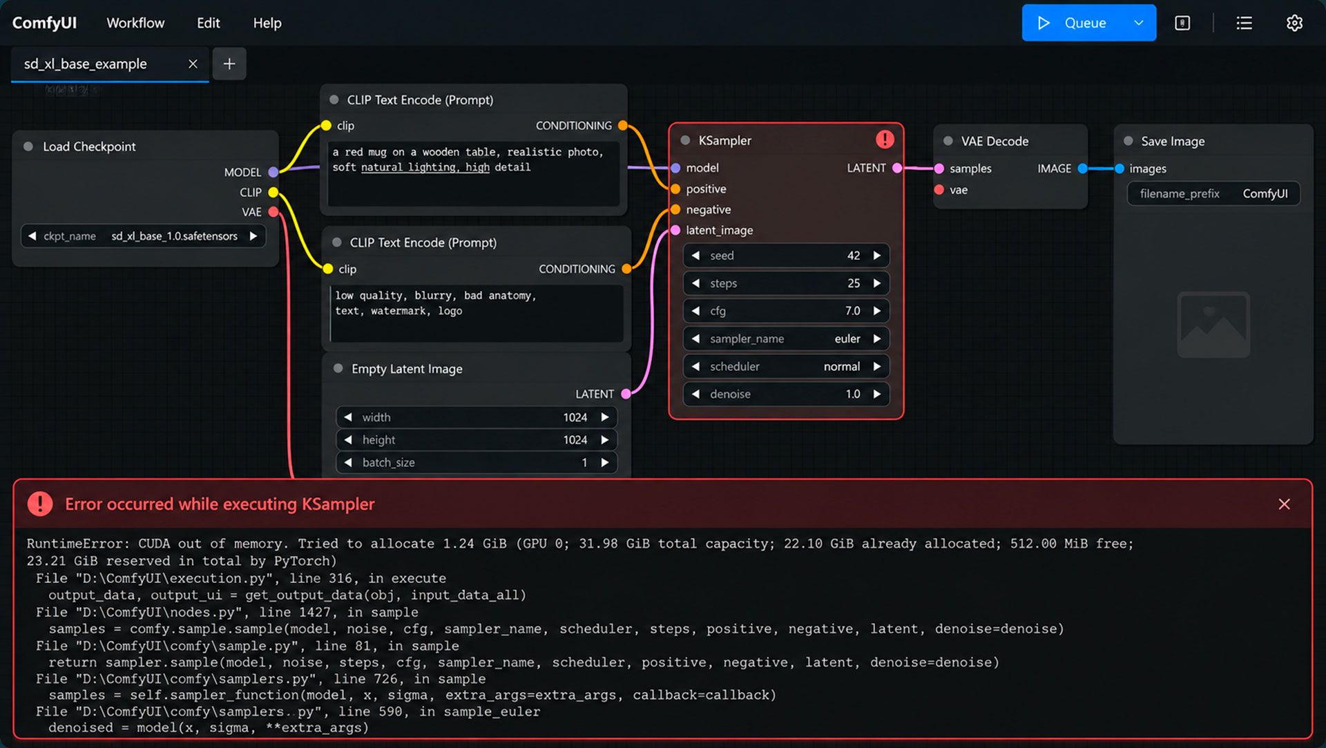Collapse the negative prompt CLIP Text Encode node
1326x748 pixels.
[337, 242]
